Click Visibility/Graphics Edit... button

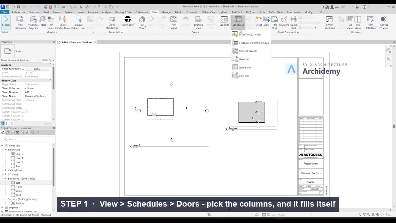[37, 69]
